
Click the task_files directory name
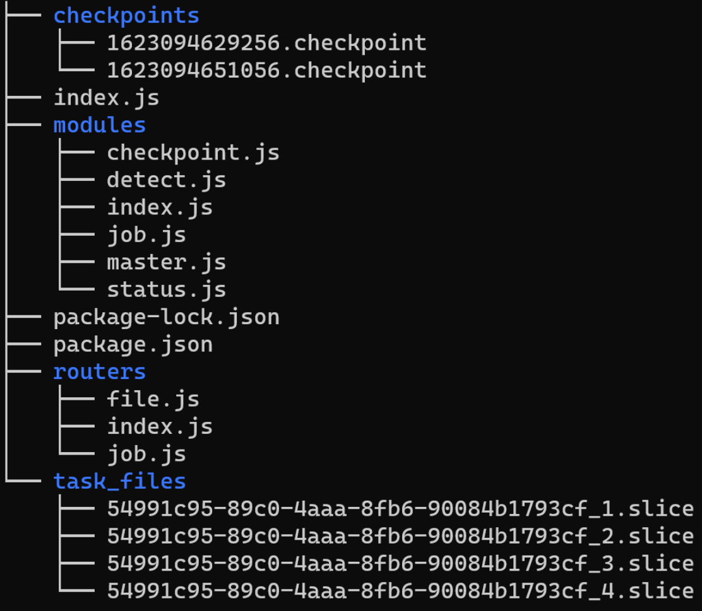120,481
